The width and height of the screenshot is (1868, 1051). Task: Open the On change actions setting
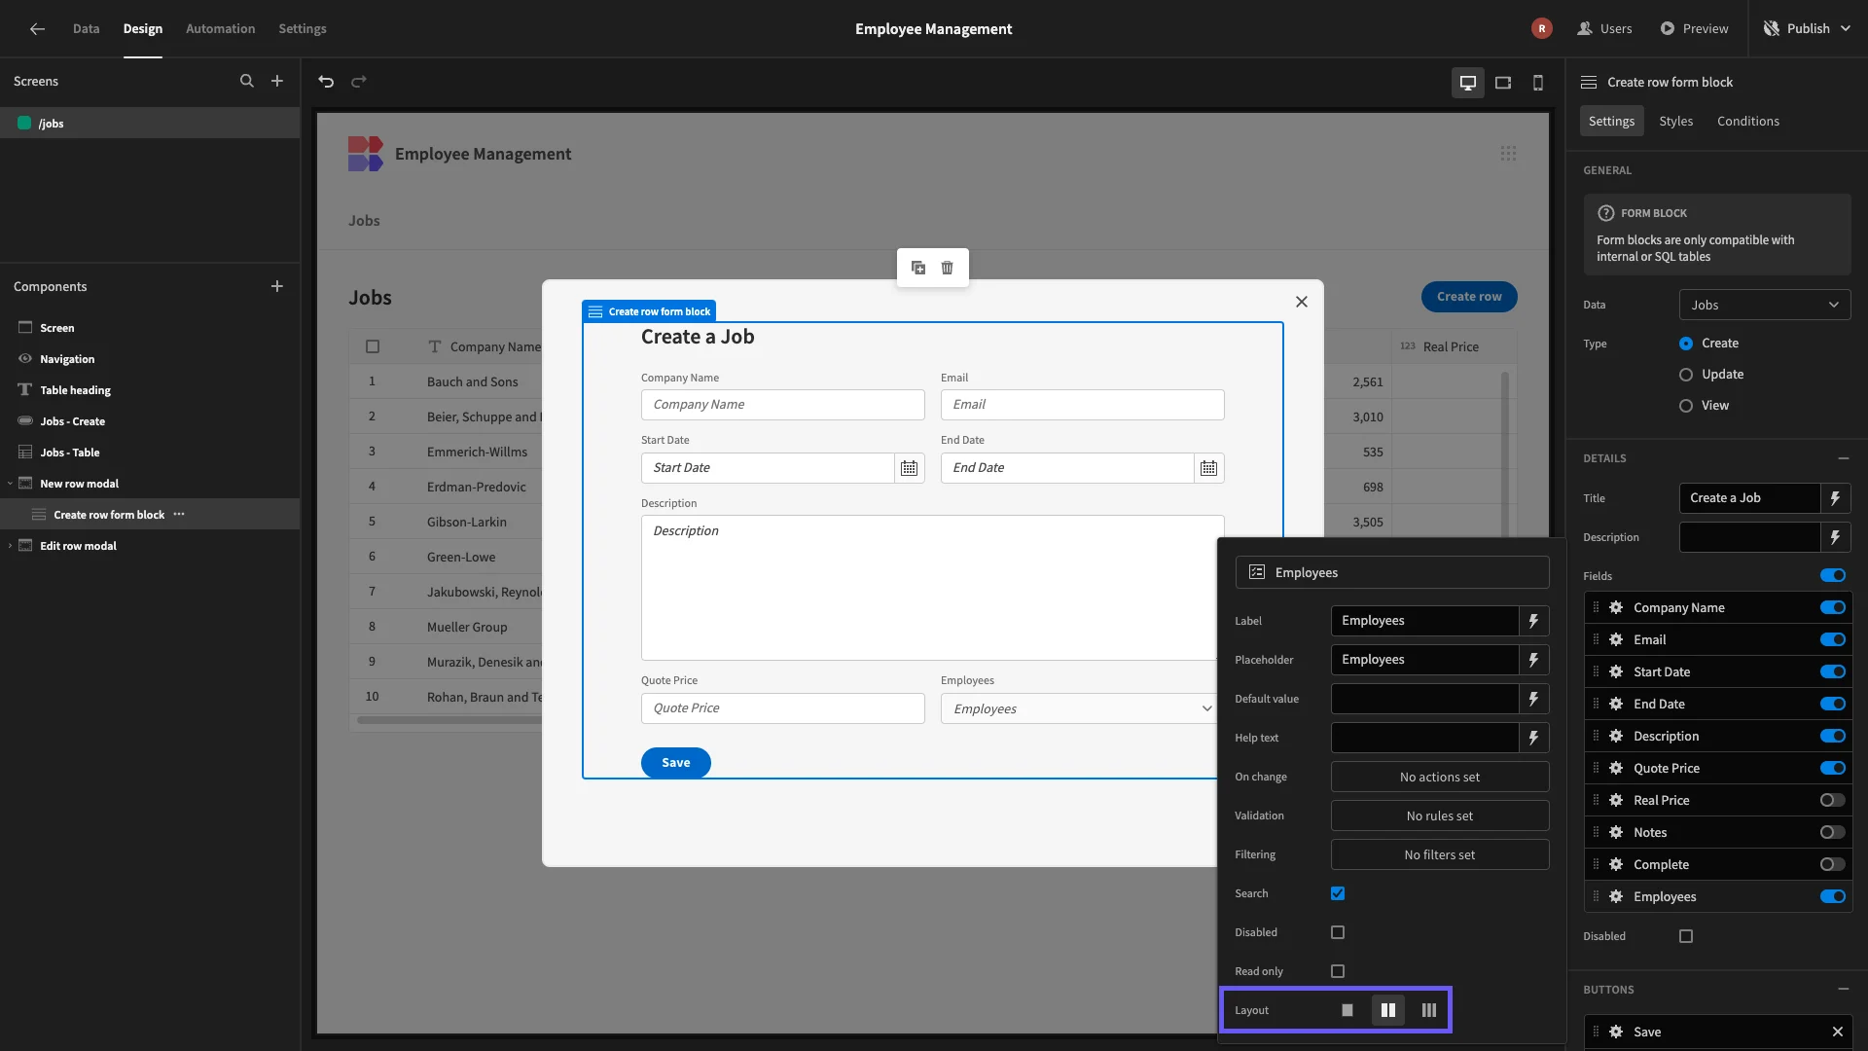point(1440,777)
